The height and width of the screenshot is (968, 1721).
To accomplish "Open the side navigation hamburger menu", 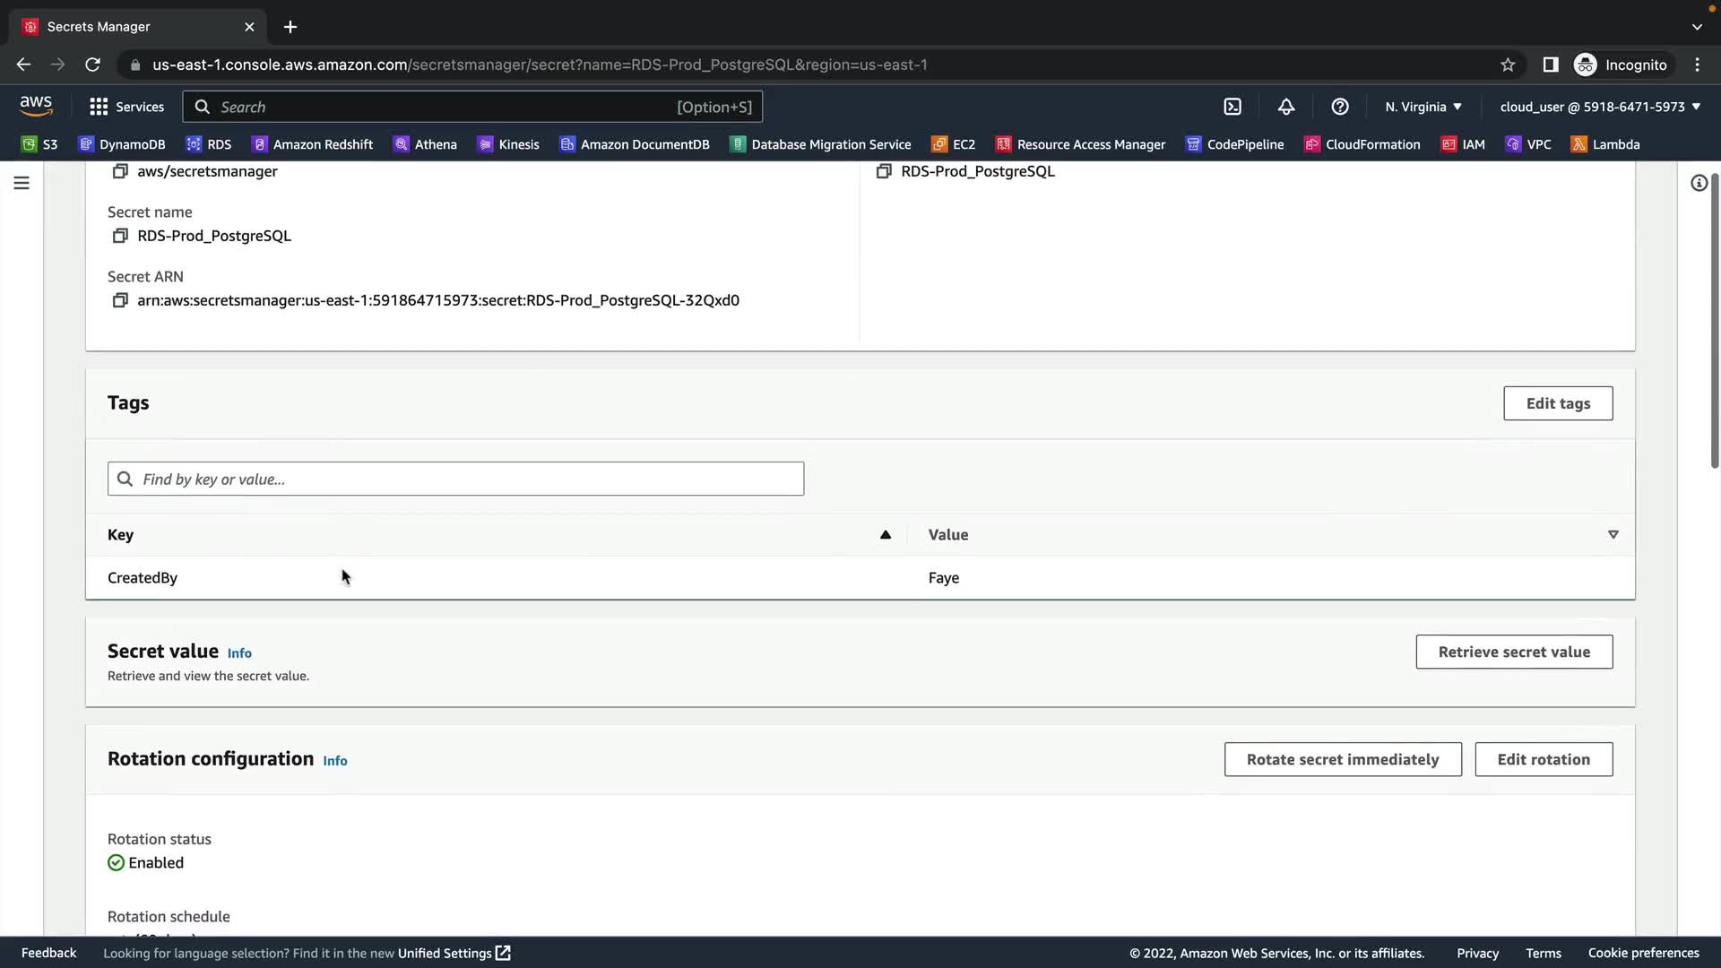I will [x=22, y=183].
